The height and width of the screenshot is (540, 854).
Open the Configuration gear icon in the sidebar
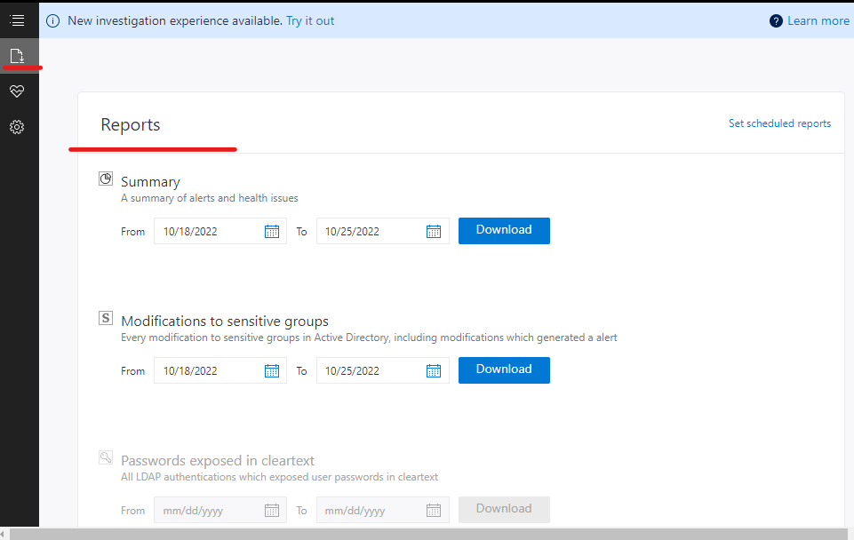[x=17, y=127]
